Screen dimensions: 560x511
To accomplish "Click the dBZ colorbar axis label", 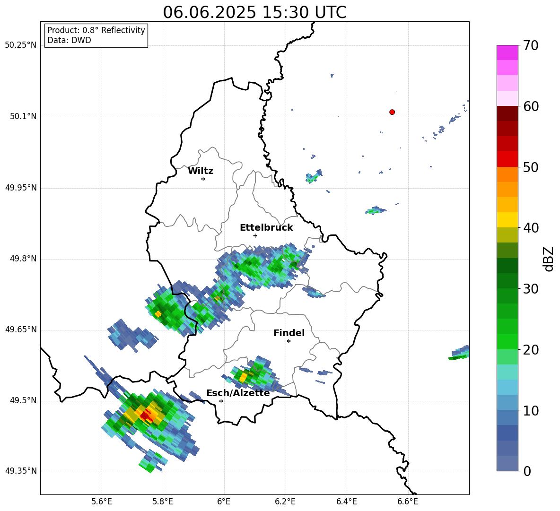I will pyautogui.click(x=548, y=259).
